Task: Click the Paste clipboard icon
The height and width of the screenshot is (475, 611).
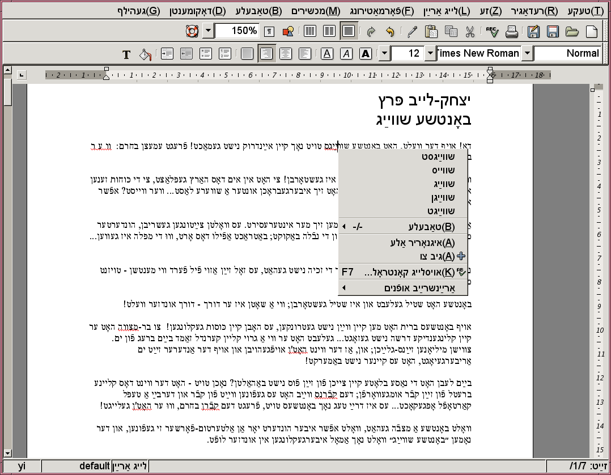Action: click(x=431, y=31)
